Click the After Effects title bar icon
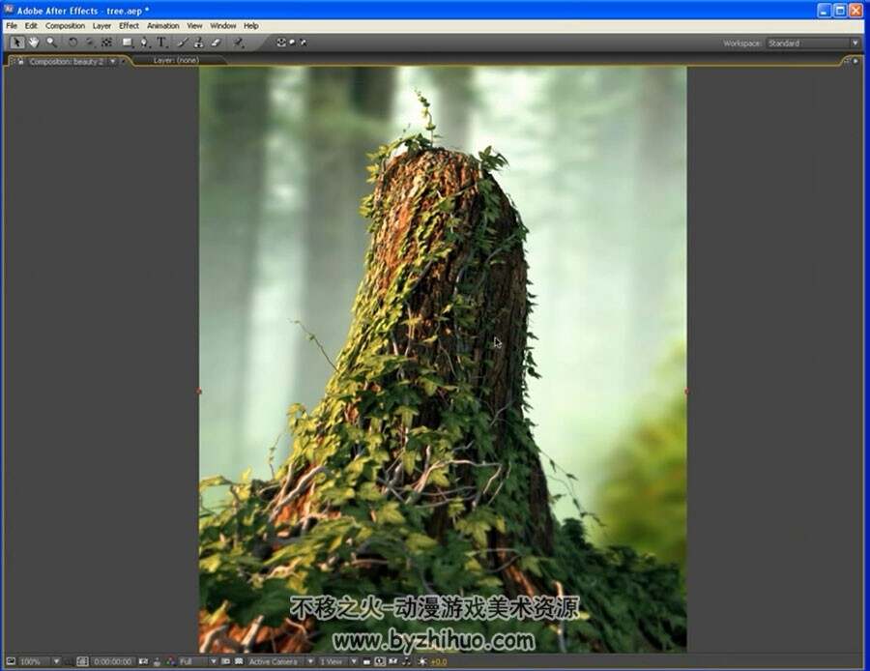The width and height of the screenshot is (870, 671). pyautogui.click(x=9, y=10)
